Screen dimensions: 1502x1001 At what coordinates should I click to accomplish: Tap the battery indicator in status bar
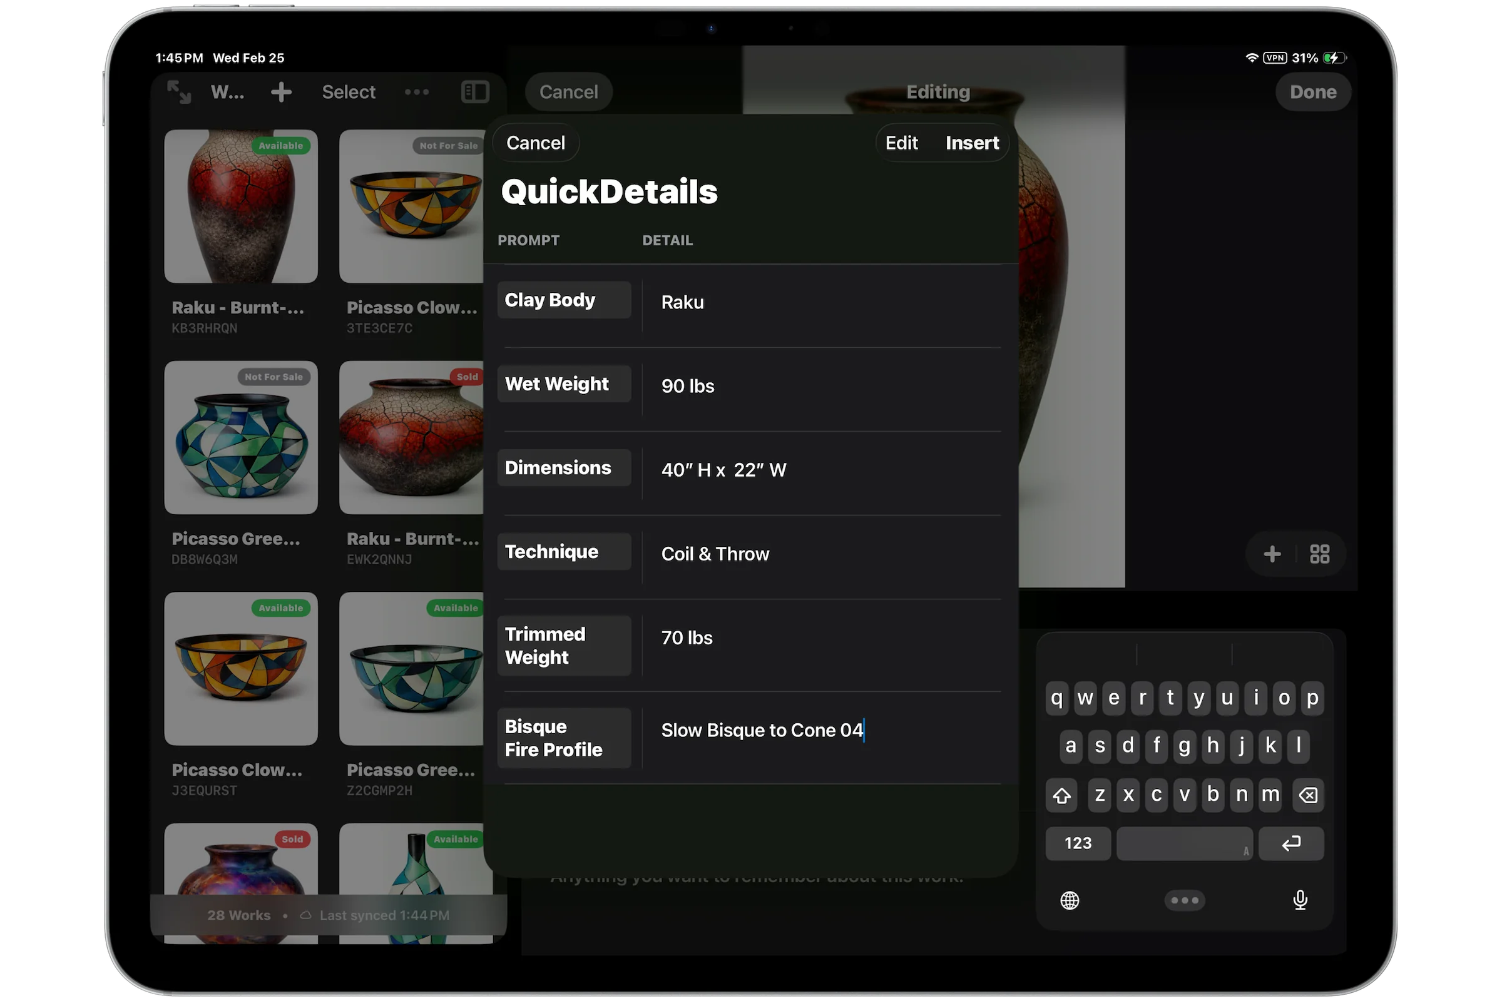pos(1334,58)
